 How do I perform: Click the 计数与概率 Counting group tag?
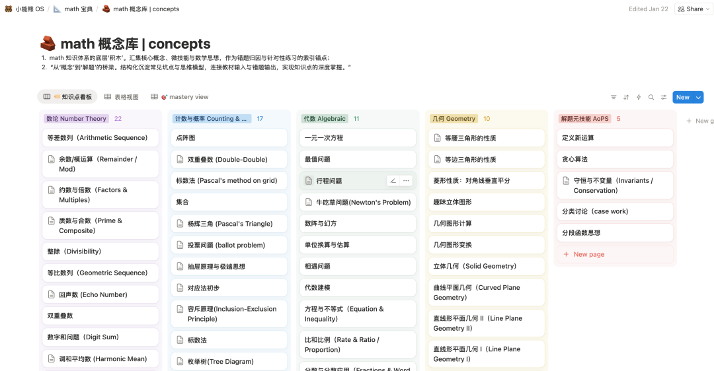pos(210,119)
